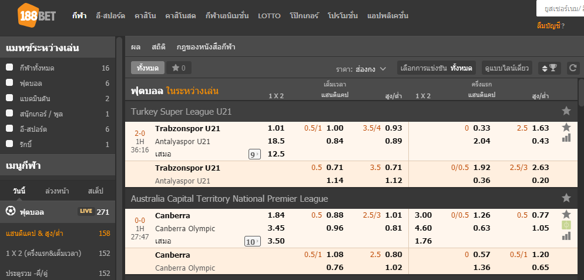The image size is (584, 280).
Task: Open ฟุตบอล LIVE 271 sports menu item
Action: coord(58,212)
